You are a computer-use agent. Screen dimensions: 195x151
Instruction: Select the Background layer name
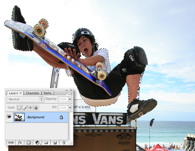coord(36,117)
